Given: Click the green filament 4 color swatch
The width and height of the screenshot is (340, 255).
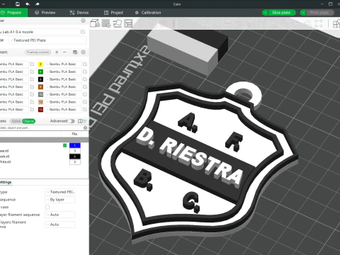Looking at the screenshot, I should pyautogui.click(x=40, y=72).
